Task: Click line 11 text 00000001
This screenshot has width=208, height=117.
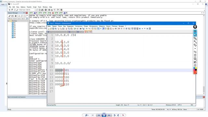Action: click(x=62, y=70)
